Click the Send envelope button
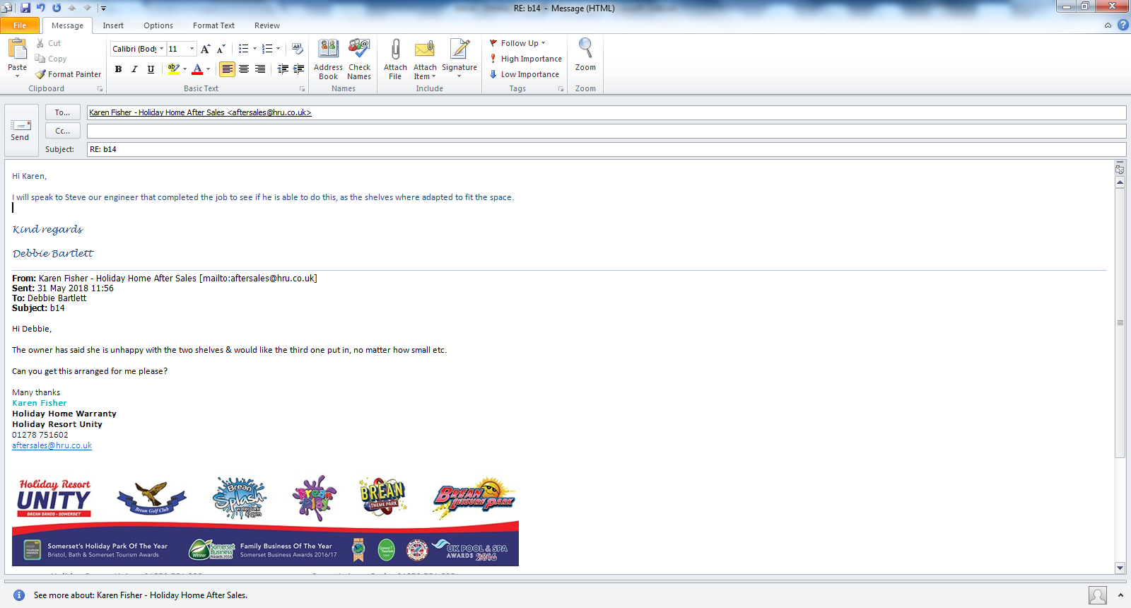This screenshot has width=1131, height=608. 20,130
